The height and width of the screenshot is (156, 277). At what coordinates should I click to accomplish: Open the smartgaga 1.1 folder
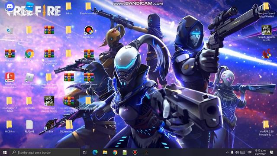(10, 101)
